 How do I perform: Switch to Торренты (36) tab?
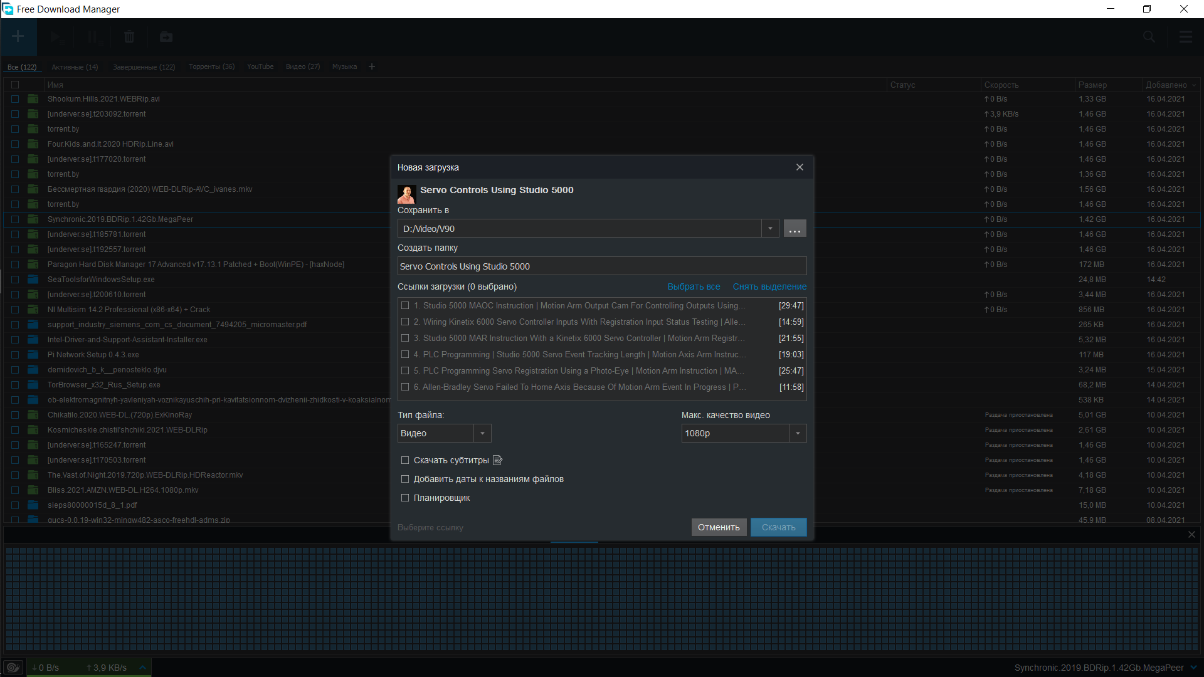click(211, 66)
